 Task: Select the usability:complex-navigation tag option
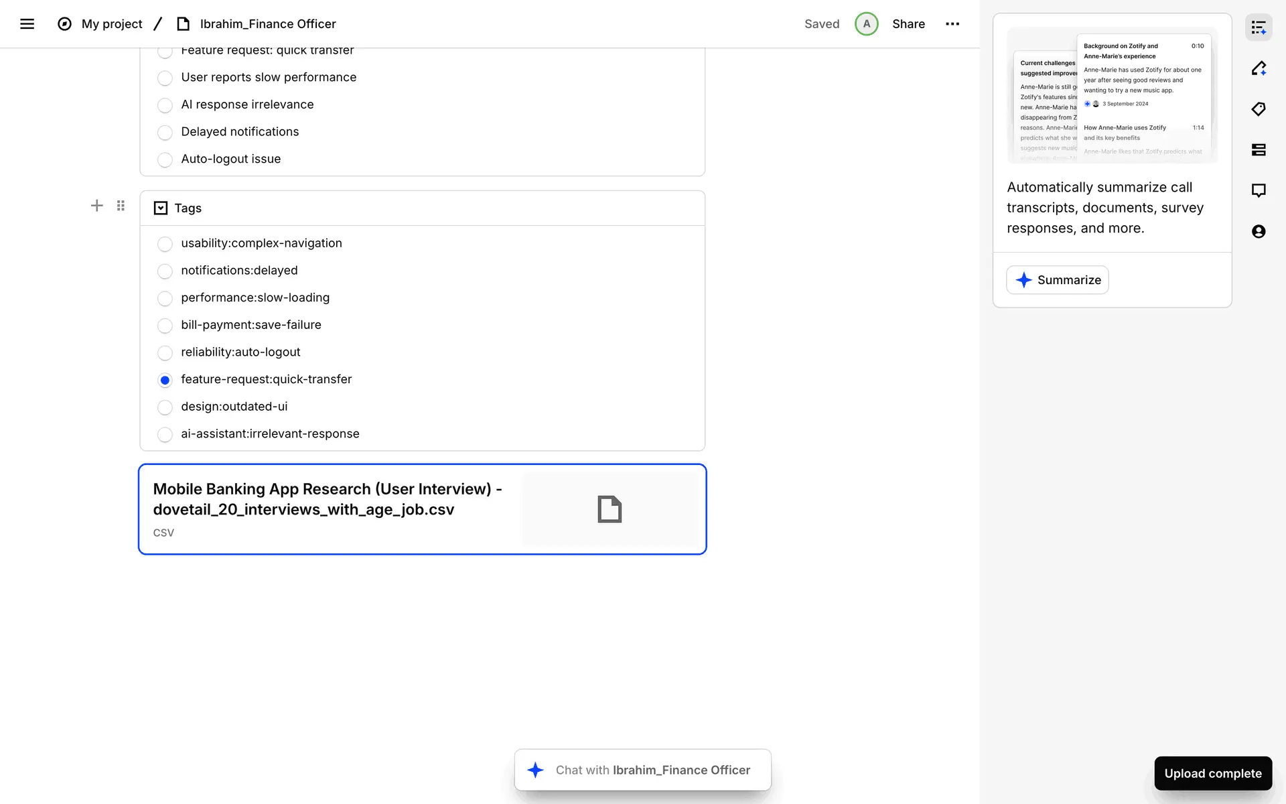tap(165, 244)
